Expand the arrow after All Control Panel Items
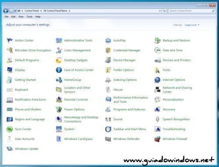 tap(69, 11)
